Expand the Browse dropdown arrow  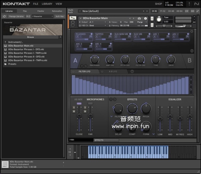(60, 37)
